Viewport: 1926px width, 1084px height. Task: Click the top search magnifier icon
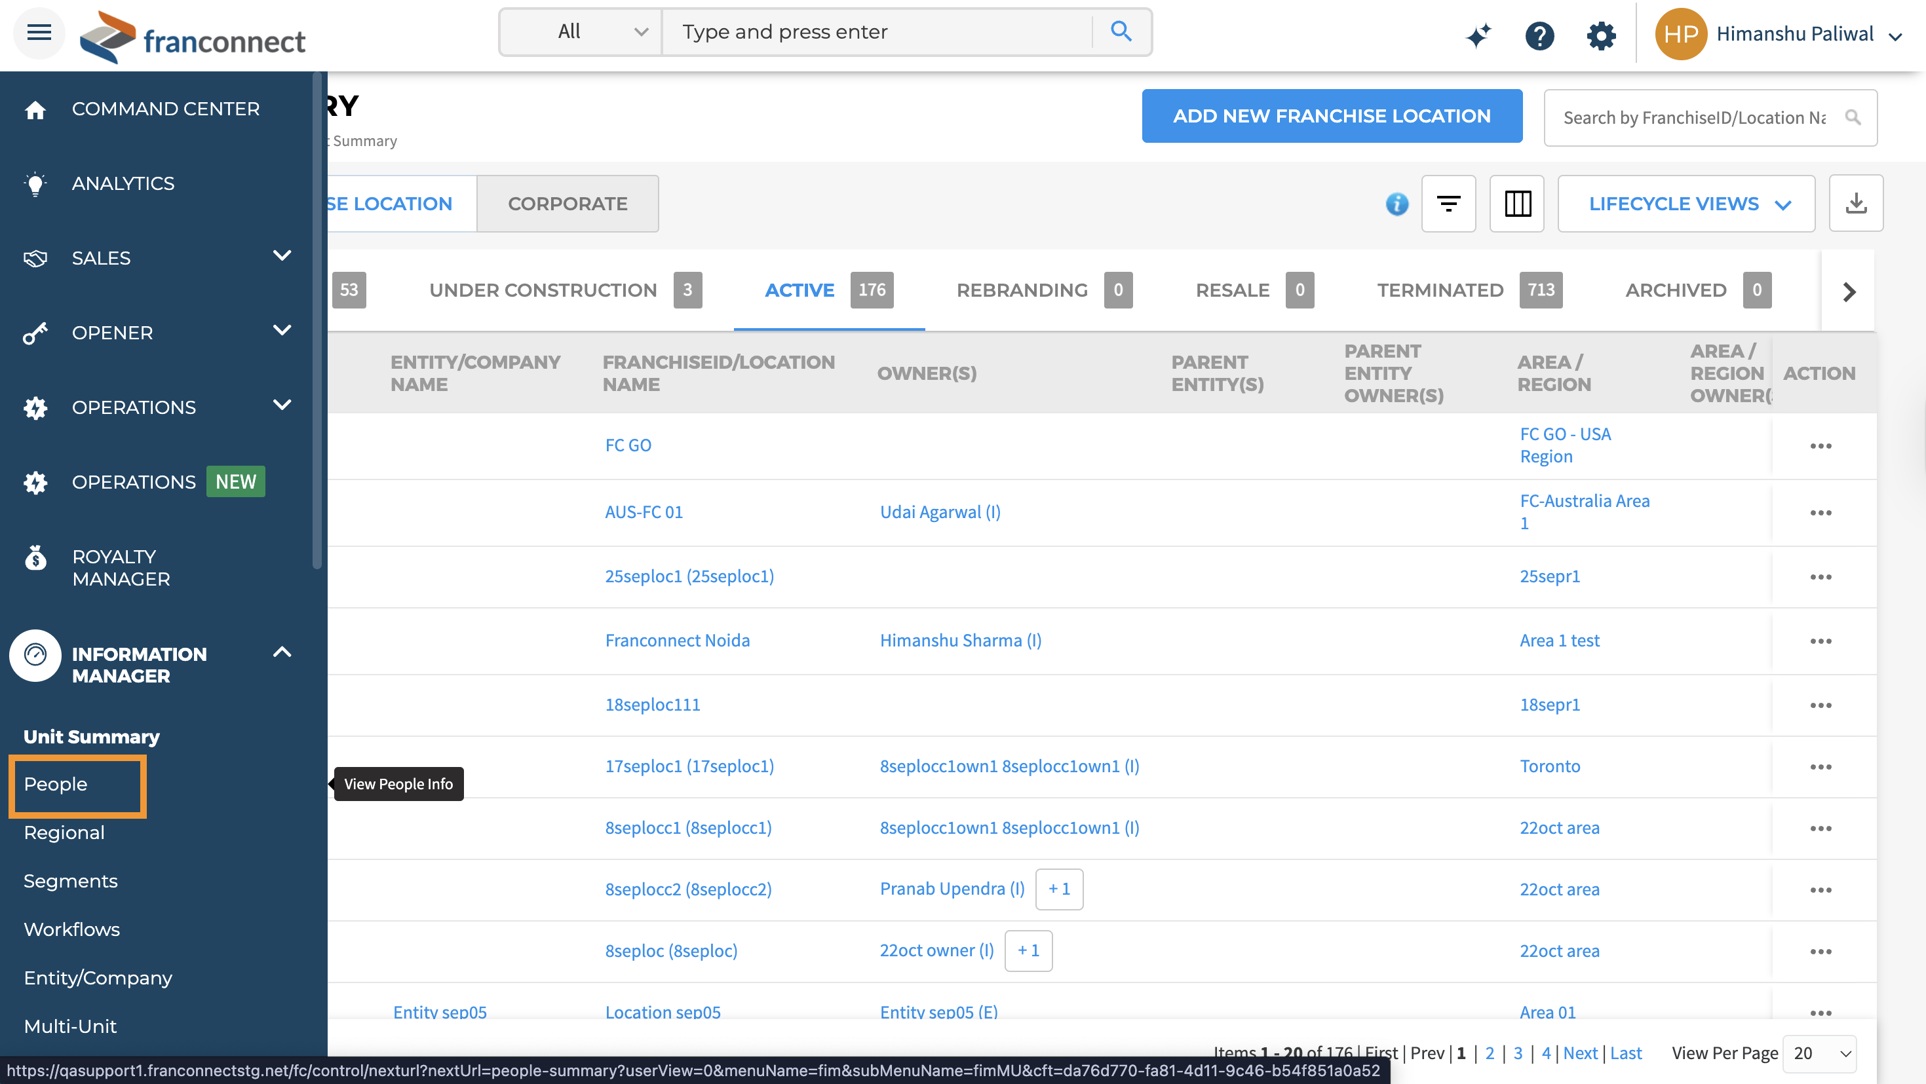1120,31
